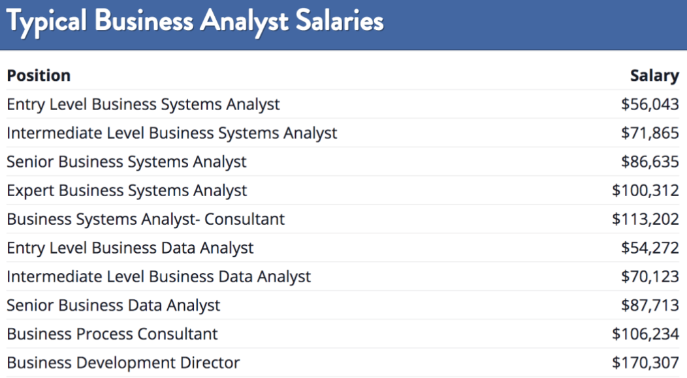Screen dimensions: 687x378
Task: Click the $87,713 salary value
Action: pos(650,306)
